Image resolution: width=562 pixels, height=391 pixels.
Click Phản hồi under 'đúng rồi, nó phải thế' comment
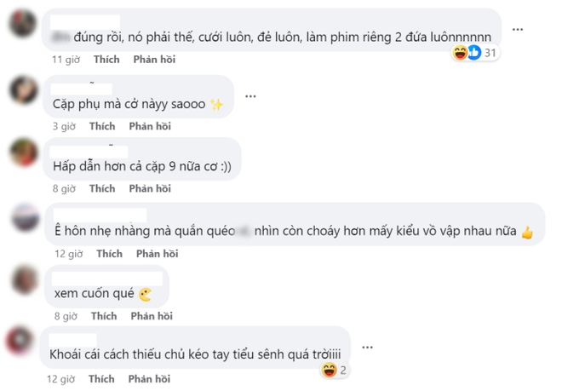point(154,60)
